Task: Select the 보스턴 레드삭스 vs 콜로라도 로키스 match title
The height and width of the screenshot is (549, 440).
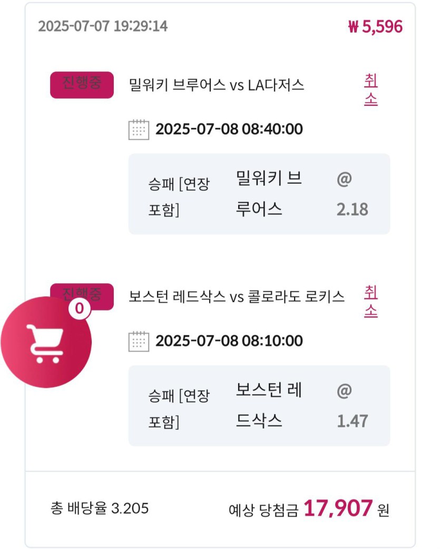Action: tap(237, 297)
